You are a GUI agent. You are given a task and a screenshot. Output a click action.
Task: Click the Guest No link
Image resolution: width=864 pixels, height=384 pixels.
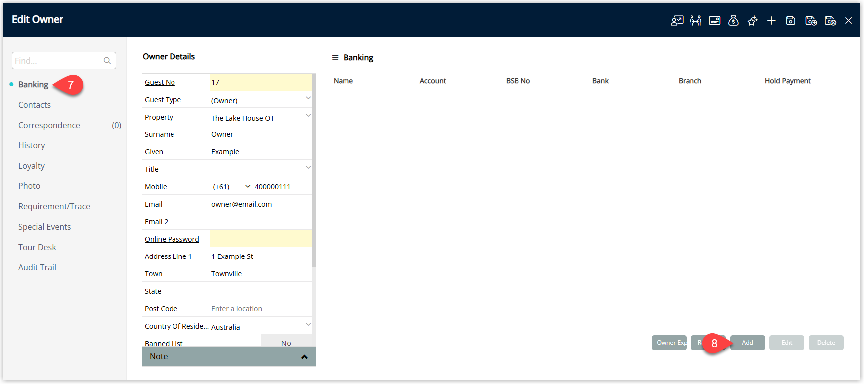tap(160, 82)
